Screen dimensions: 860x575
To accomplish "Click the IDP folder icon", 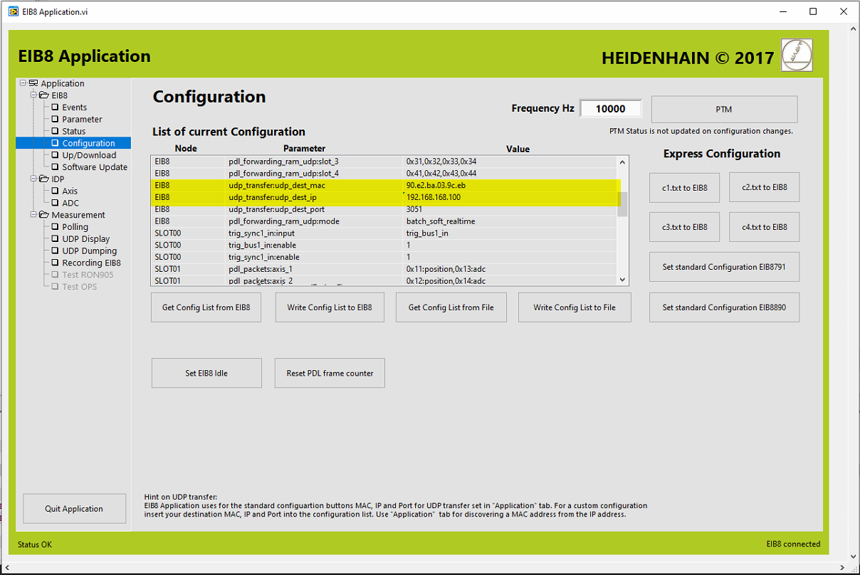I will point(44,179).
